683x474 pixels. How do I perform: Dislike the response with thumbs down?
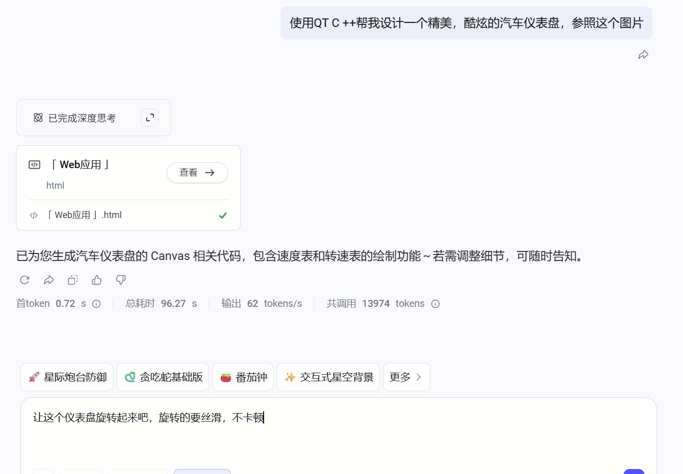point(121,280)
